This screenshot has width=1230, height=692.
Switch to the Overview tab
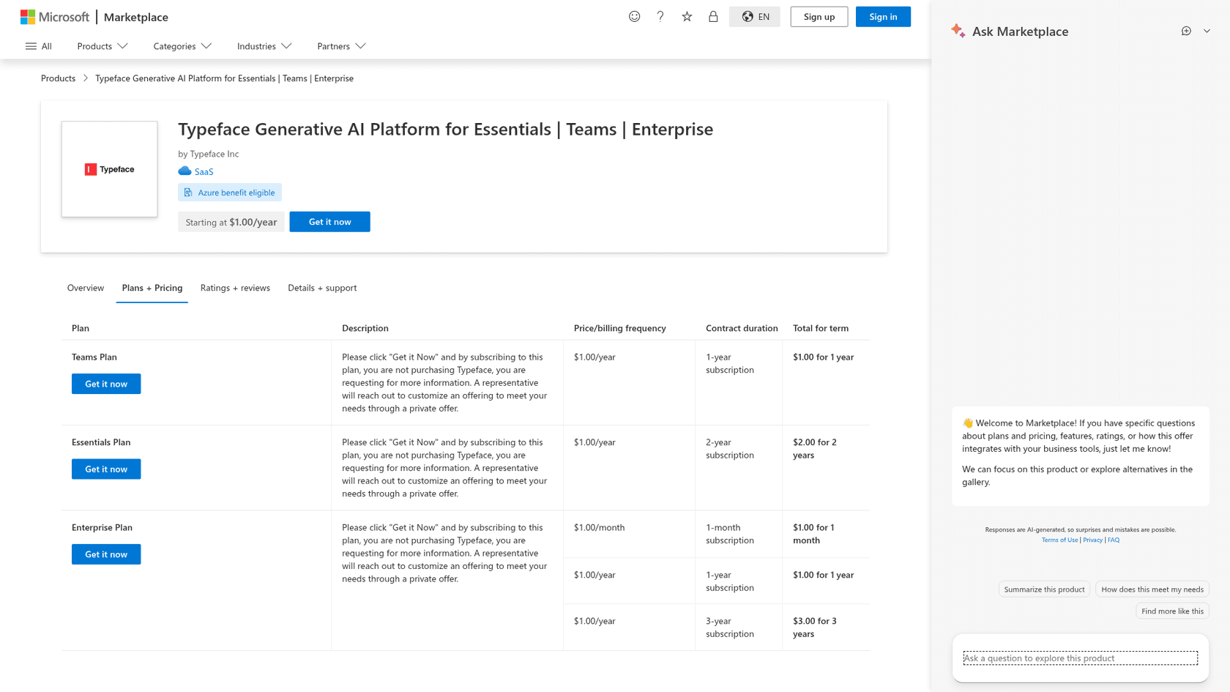pos(86,288)
